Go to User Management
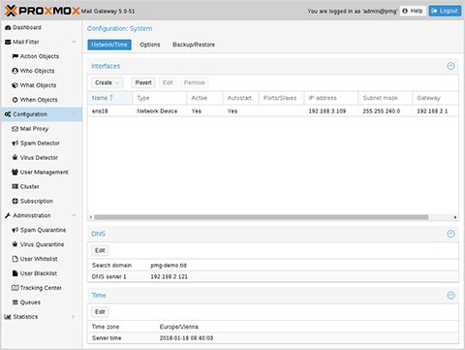This screenshot has width=465, height=350. [x=44, y=173]
